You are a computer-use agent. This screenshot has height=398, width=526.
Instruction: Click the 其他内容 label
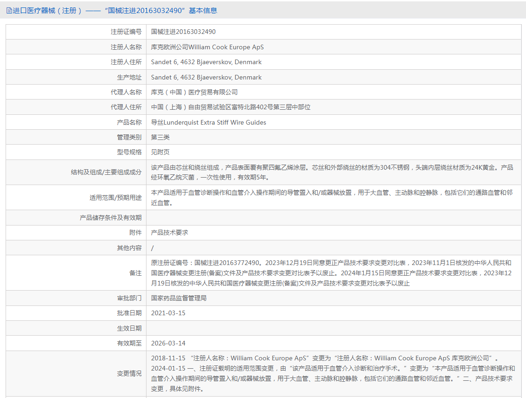(129, 248)
